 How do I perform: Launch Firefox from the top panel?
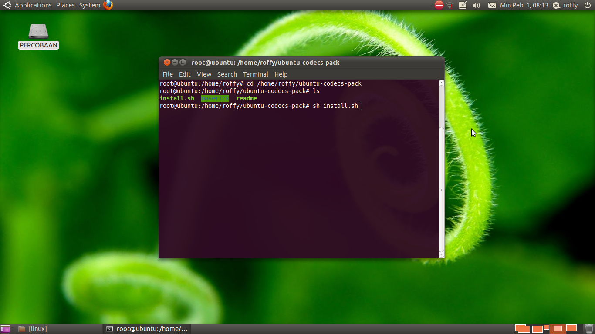click(108, 5)
